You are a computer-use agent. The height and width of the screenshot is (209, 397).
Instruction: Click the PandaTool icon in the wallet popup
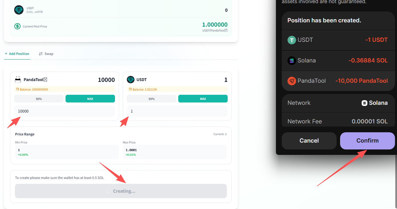click(292, 81)
